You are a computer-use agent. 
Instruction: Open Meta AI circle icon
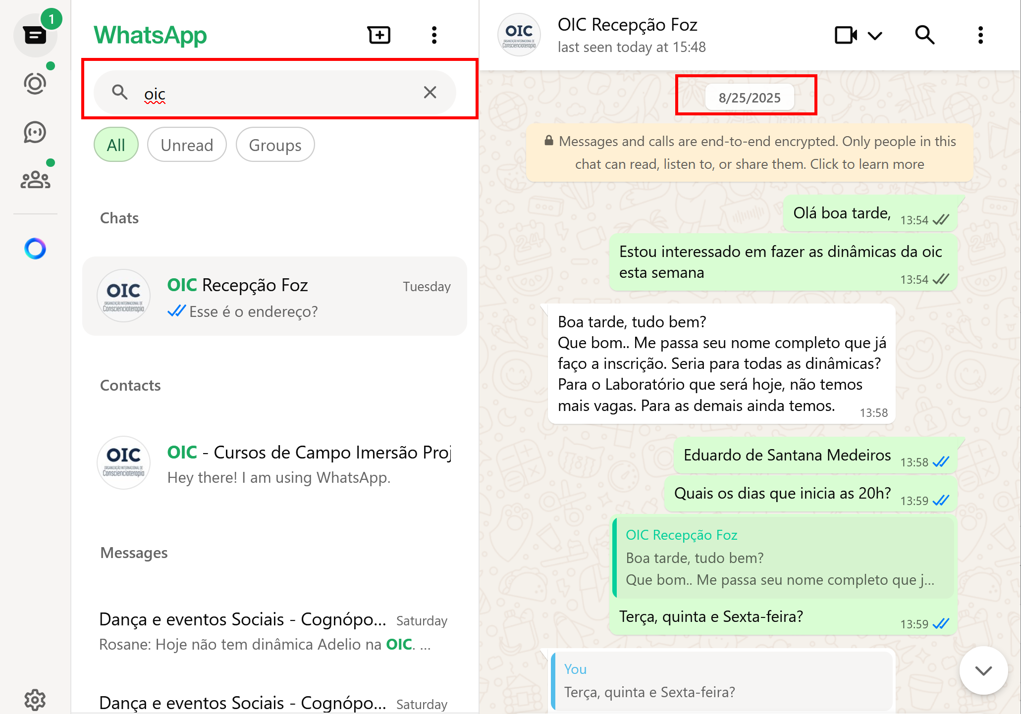pyautogui.click(x=35, y=249)
